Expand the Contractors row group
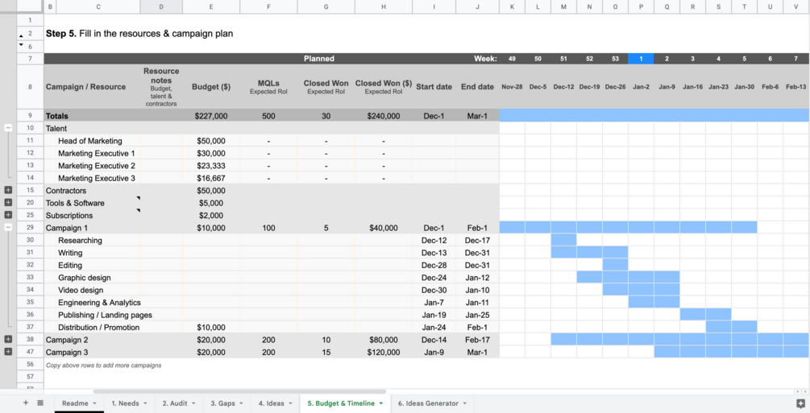 click(x=8, y=190)
